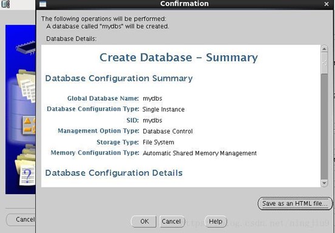Click the application icon in the top-left corner
This screenshot has height=233, width=335.
tap(6, 4)
